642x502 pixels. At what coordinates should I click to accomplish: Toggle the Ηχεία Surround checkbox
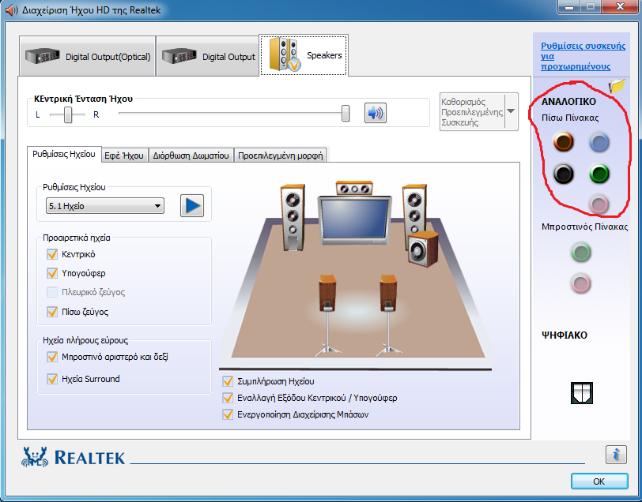tap(52, 379)
